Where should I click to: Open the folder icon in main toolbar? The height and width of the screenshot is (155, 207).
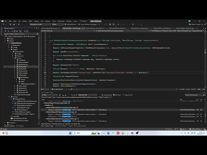110,25
